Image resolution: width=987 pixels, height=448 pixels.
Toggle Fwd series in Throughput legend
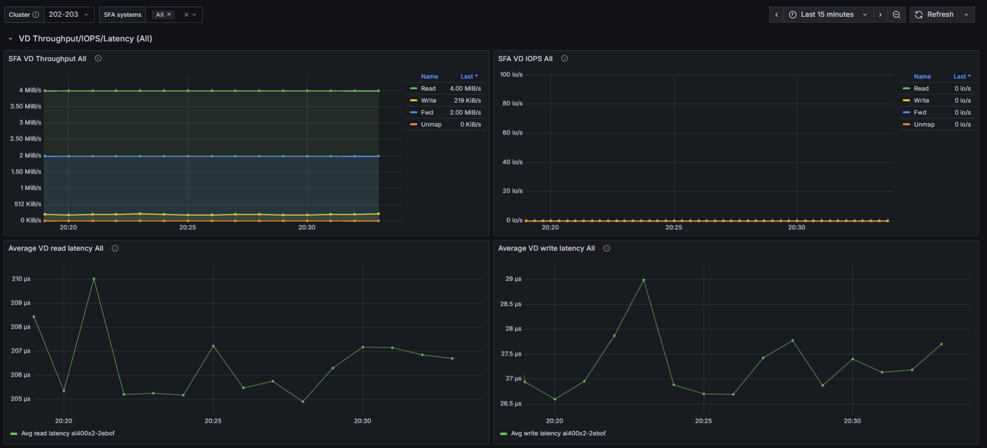[427, 112]
